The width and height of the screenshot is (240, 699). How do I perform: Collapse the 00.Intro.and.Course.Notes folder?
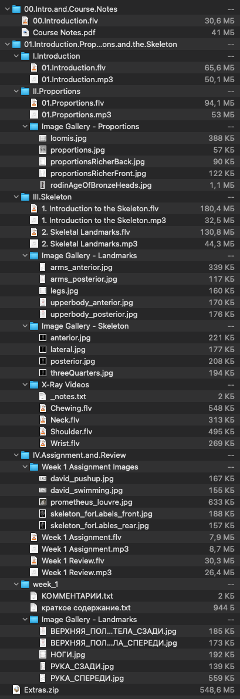tap(6, 9)
